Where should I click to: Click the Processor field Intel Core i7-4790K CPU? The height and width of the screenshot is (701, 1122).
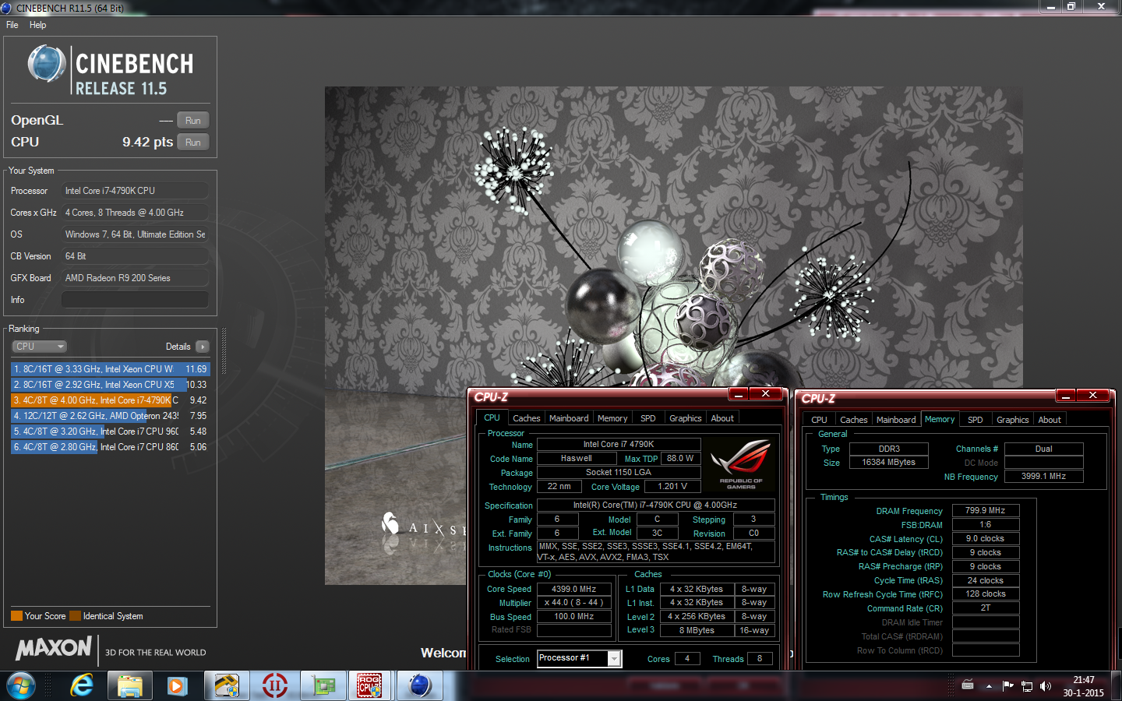(x=135, y=191)
